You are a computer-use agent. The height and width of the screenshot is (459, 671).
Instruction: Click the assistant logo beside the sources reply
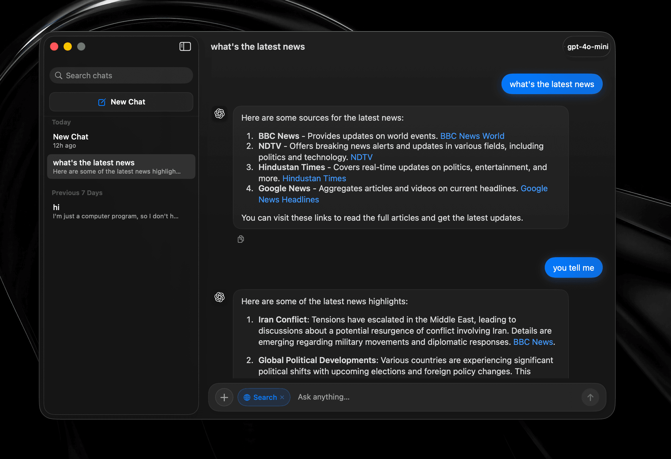(220, 114)
